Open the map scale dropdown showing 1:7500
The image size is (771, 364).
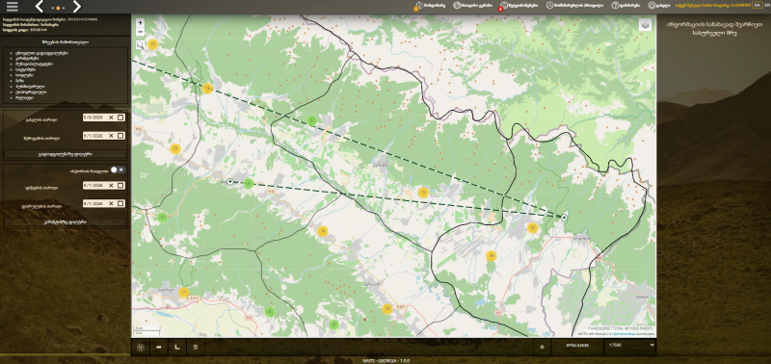click(x=631, y=346)
